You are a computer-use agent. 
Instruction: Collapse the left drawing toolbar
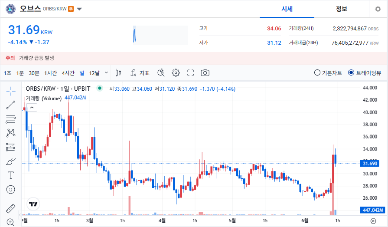coord(20,214)
